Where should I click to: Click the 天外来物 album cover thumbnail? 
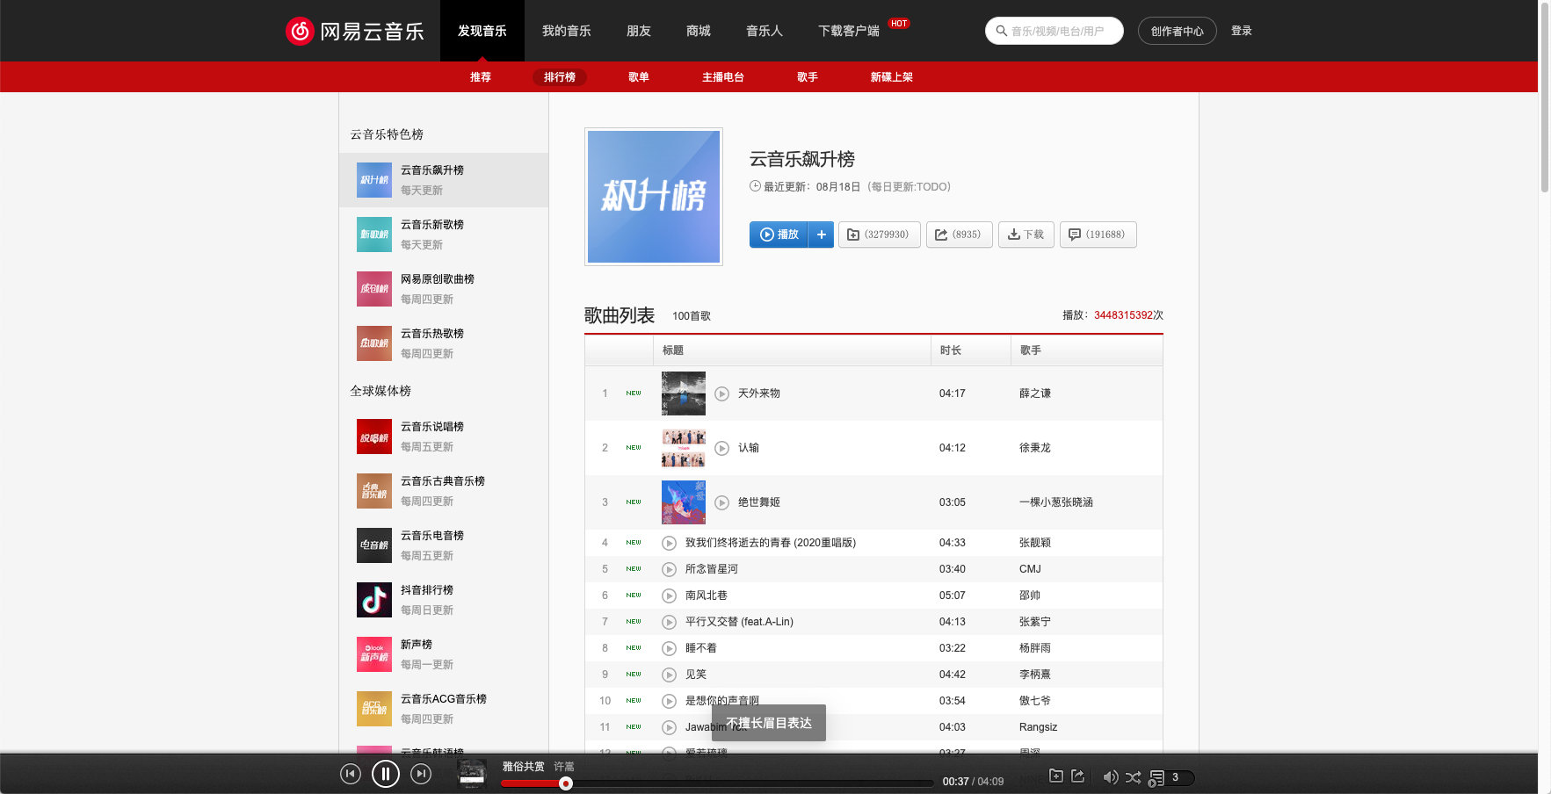tap(684, 393)
